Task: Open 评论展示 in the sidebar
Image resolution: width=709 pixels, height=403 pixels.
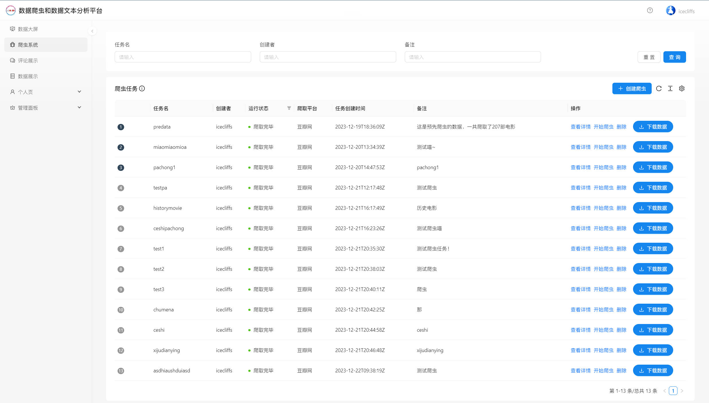Action: pyautogui.click(x=28, y=61)
